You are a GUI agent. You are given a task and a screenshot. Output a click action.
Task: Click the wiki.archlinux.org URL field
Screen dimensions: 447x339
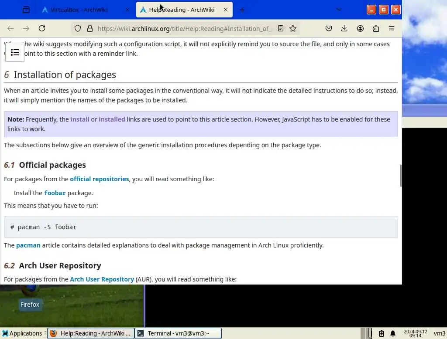(x=185, y=28)
